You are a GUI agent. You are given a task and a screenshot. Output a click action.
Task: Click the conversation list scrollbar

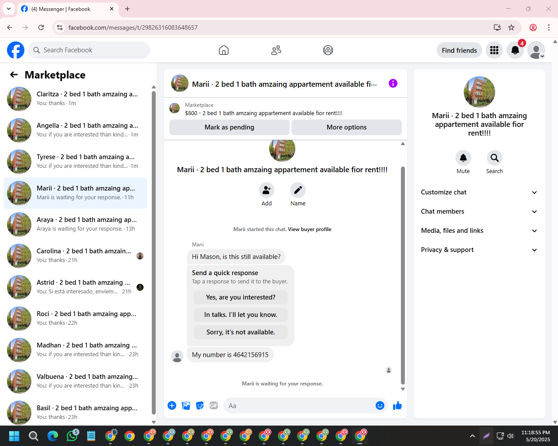coord(154,253)
